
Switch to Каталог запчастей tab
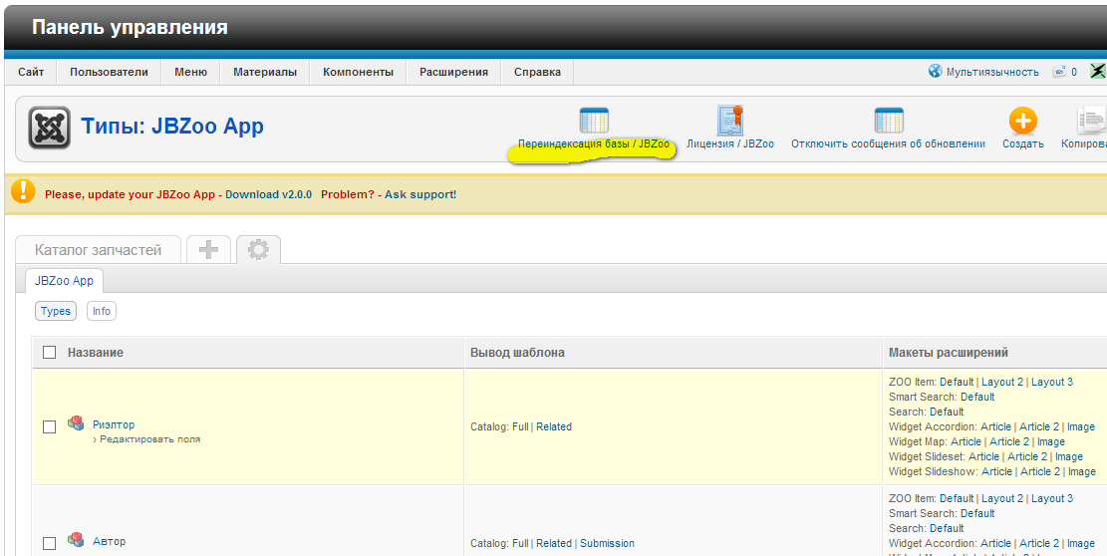coord(98,250)
